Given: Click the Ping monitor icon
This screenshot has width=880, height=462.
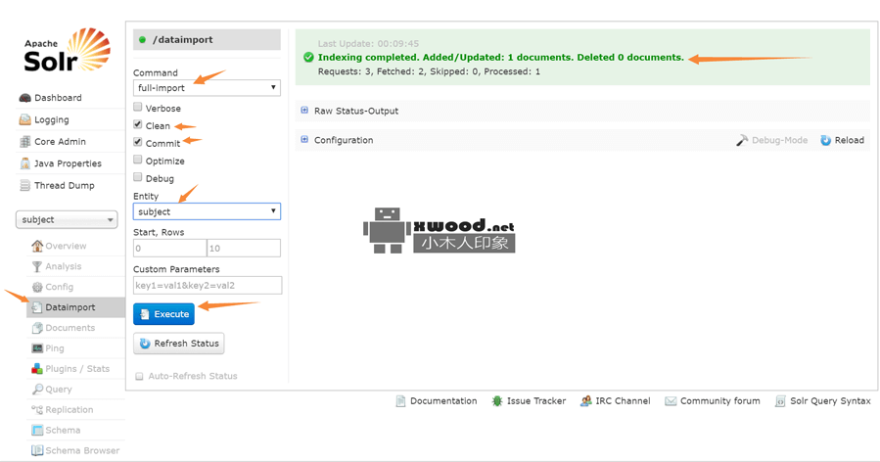Looking at the screenshot, I should click(37, 348).
